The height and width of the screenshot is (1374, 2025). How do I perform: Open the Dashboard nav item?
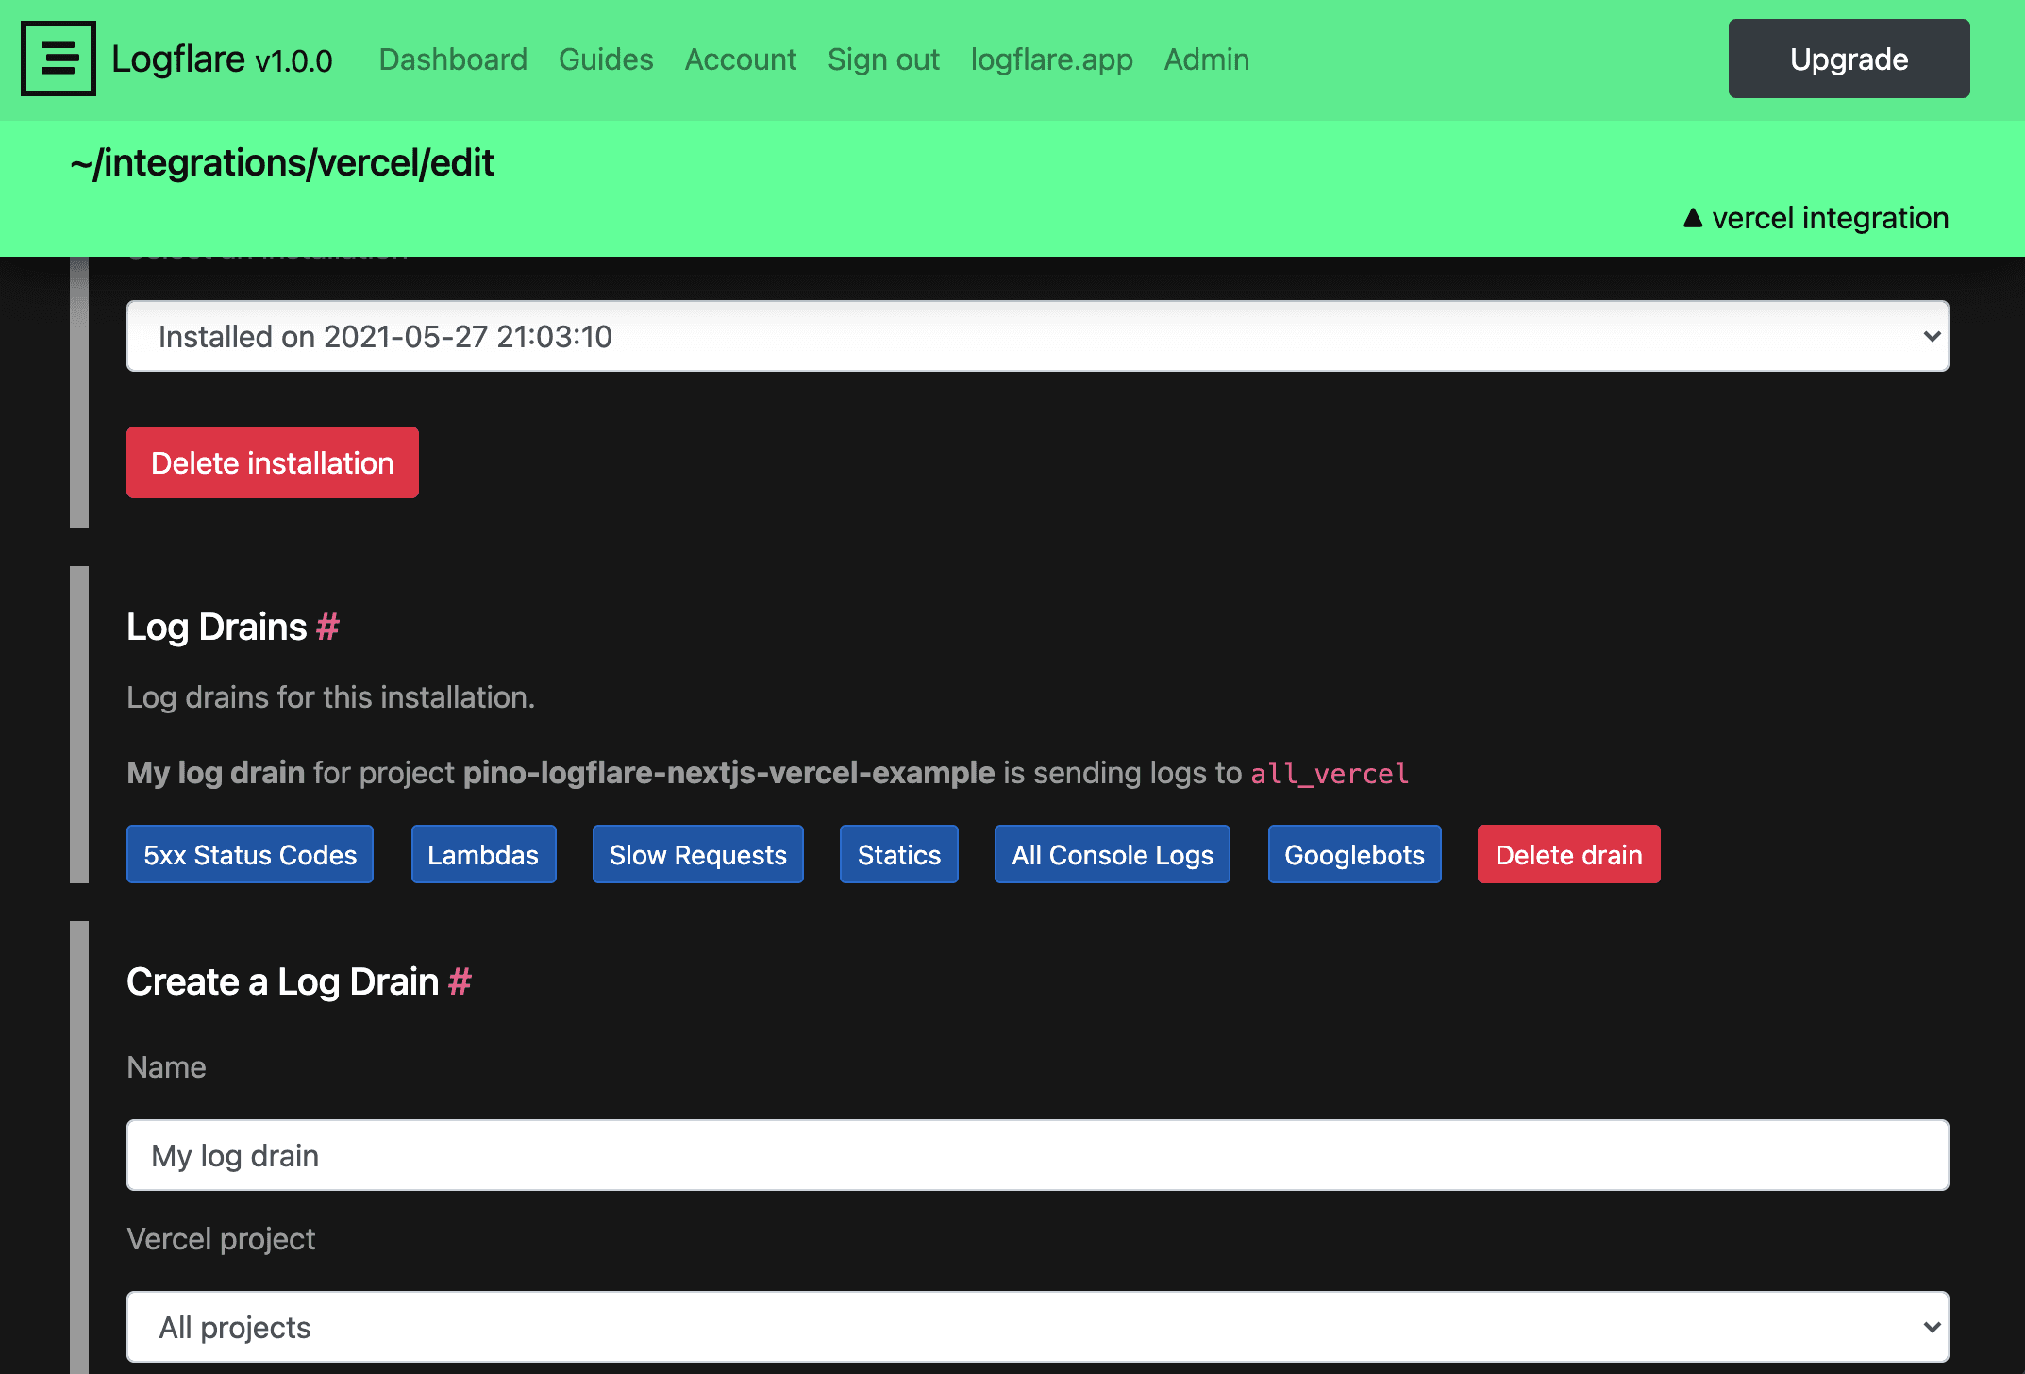(453, 59)
